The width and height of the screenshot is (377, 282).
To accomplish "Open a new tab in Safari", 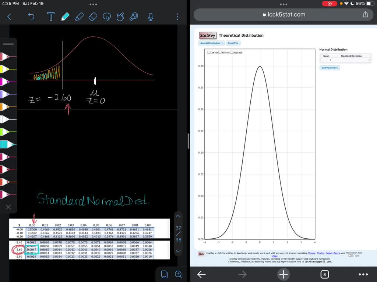I will 283,274.
